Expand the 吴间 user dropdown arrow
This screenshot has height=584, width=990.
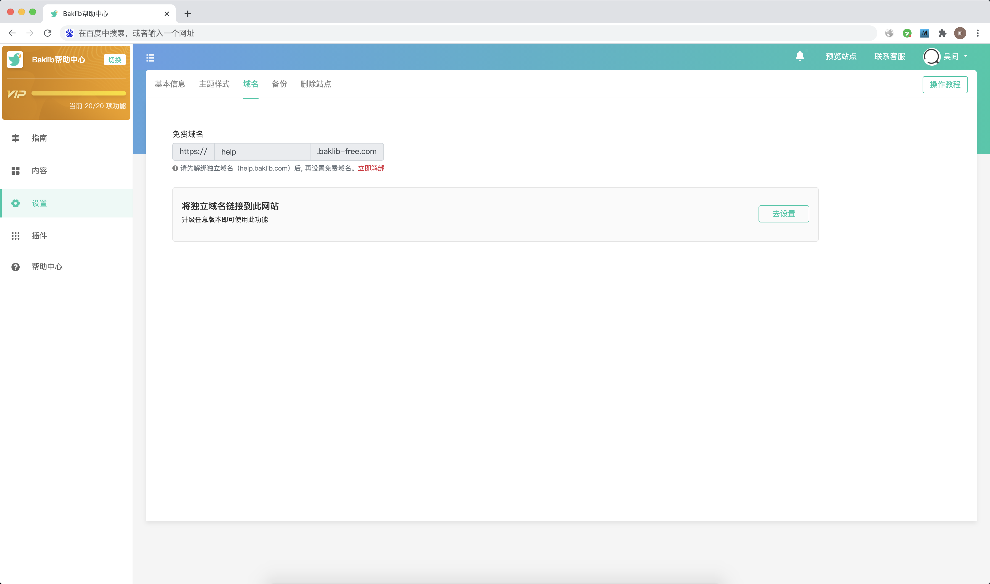tap(966, 56)
